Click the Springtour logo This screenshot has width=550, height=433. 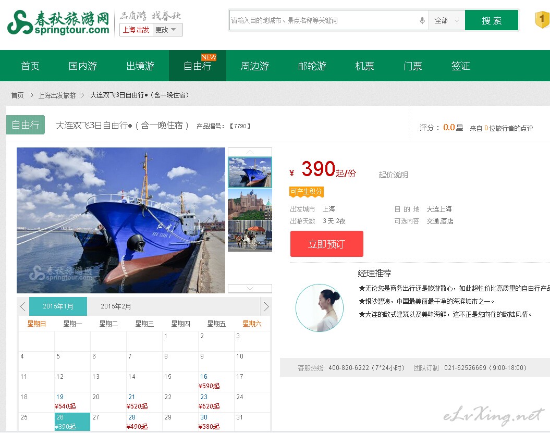(58, 22)
